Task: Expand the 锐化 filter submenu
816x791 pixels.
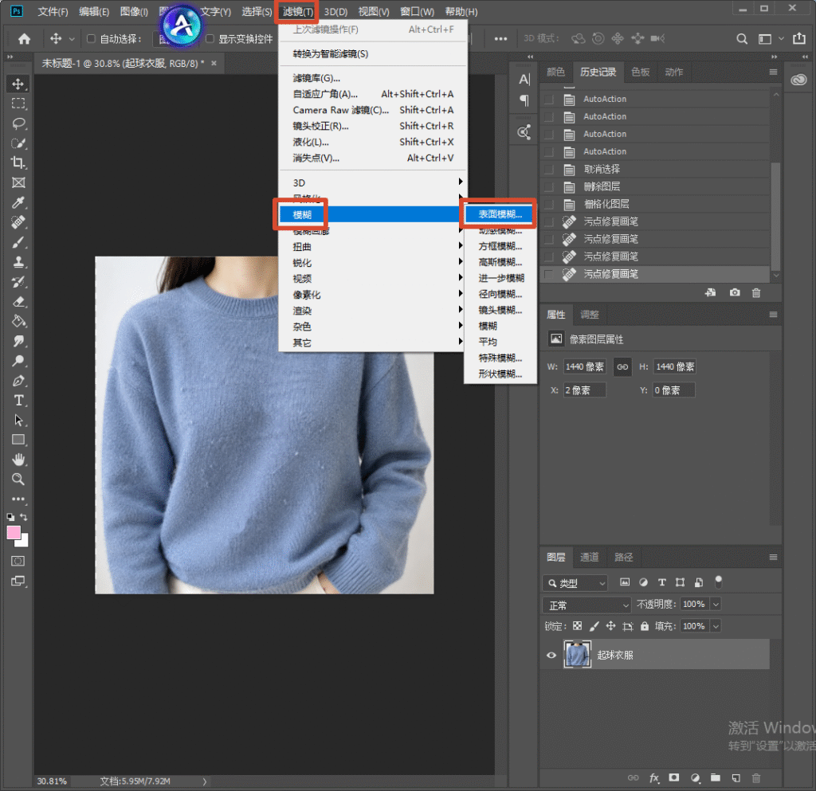Action: (x=371, y=263)
